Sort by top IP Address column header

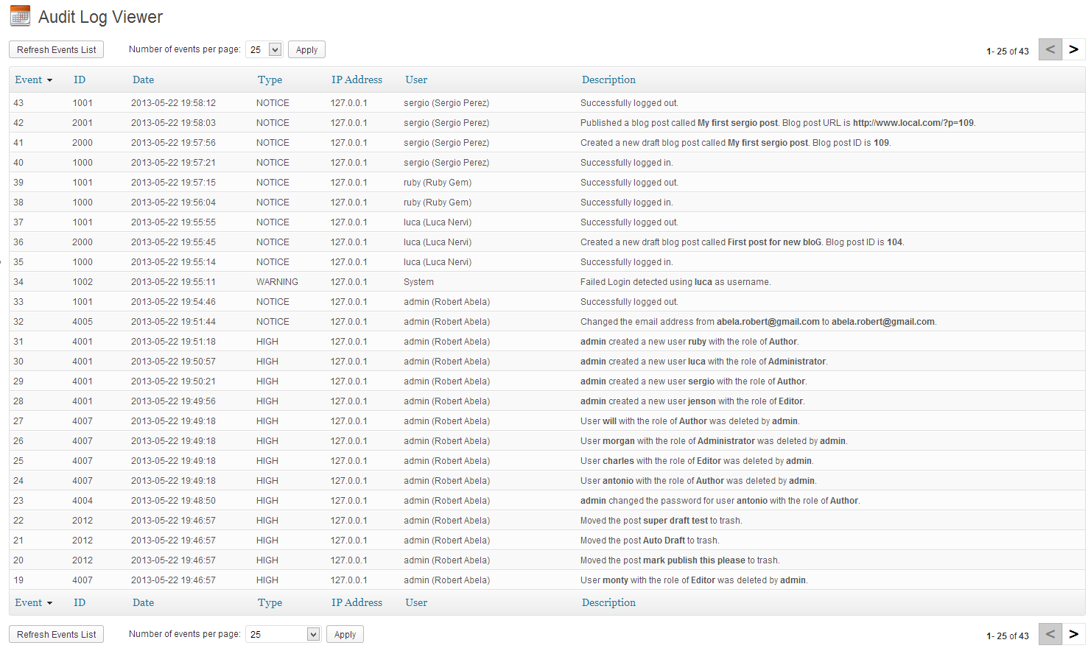point(357,80)
